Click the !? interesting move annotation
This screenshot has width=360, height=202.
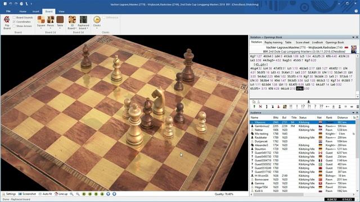(x=303, y=107)
